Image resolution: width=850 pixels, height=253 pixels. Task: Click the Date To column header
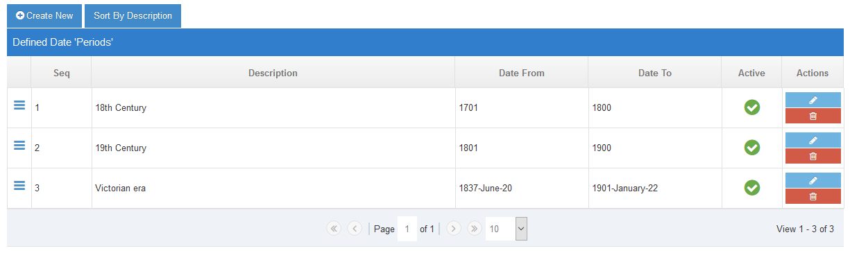[654, 72]
